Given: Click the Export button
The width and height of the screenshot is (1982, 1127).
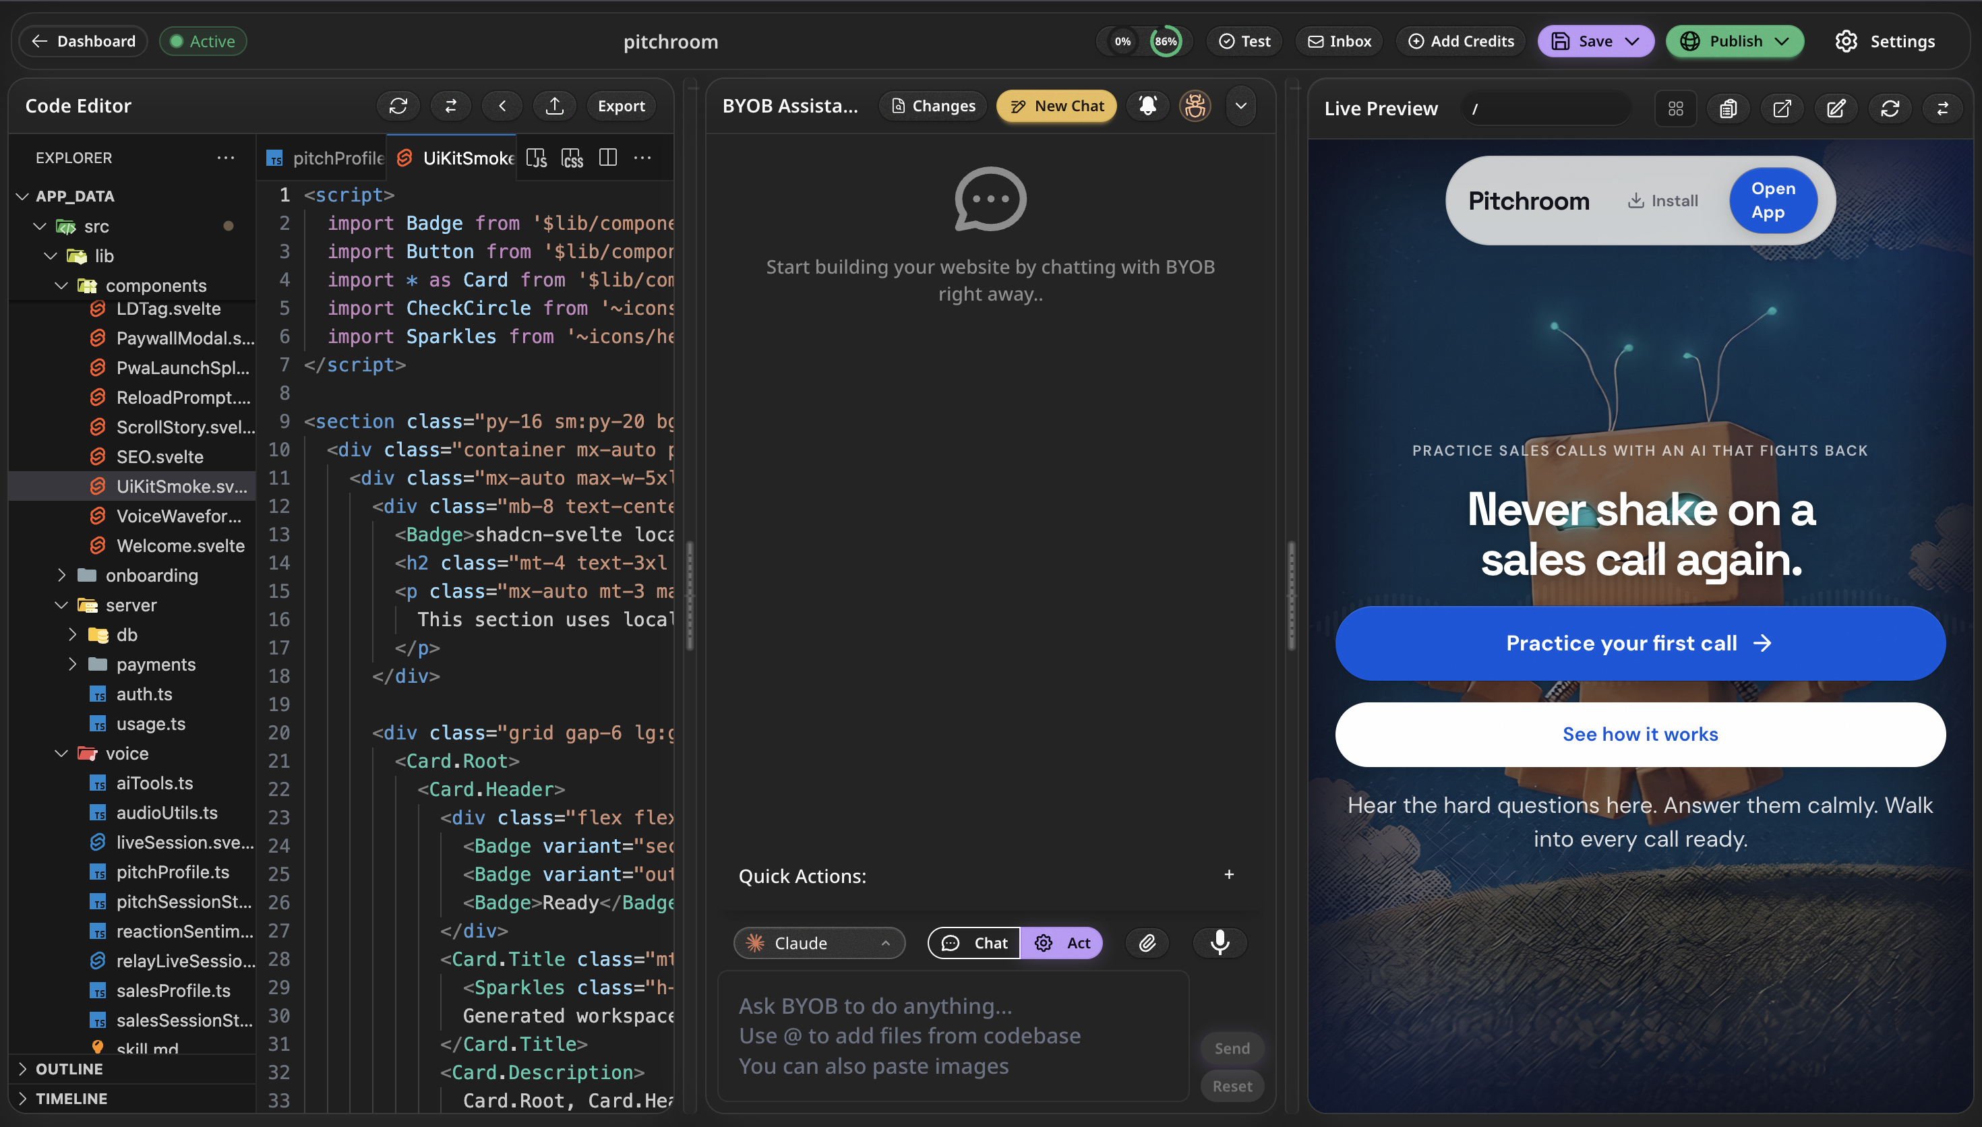Looking at the screenshot, I should pyautogui.click(x=622, y=106).
